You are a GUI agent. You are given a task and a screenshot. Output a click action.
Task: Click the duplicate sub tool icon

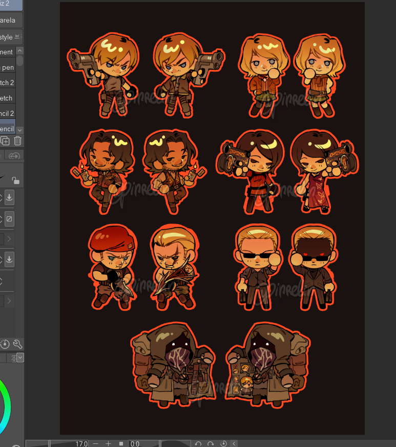(5, 141)
